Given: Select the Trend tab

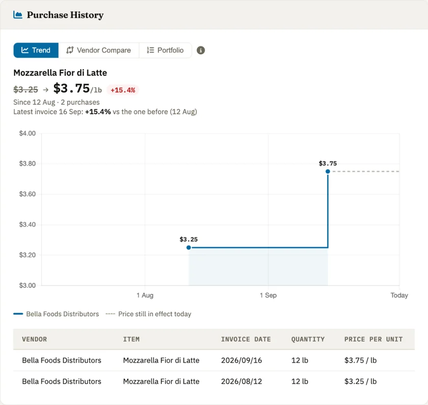Looking at the screenshot, I should click(36, 50).
